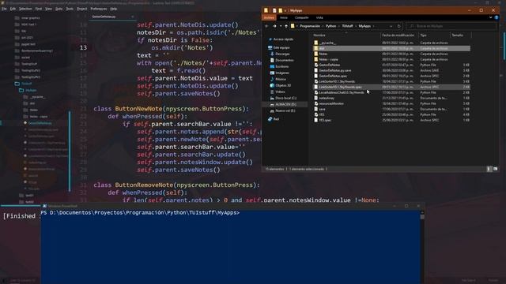This screenshot has width=506, height=284.
Task: Click the 'class ButtonRemoveNote' code line
Action: point(176,185)
